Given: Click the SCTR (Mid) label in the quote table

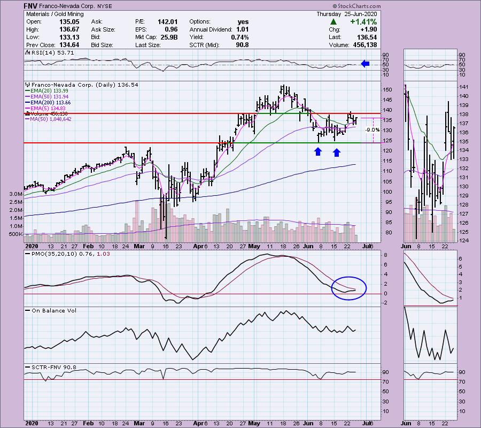Looking at the screenshot, I should tap(204, 45).
